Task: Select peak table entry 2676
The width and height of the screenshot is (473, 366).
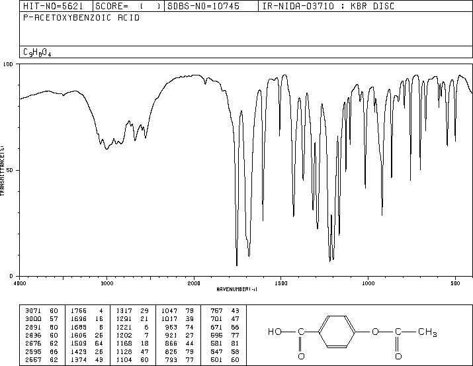Action: (x=33, y=343)
